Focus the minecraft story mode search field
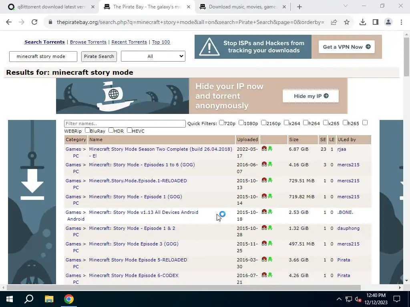 (43, 56)
